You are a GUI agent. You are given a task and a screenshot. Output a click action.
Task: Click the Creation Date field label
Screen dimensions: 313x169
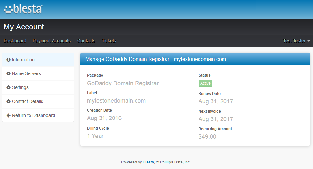point(99,110)
